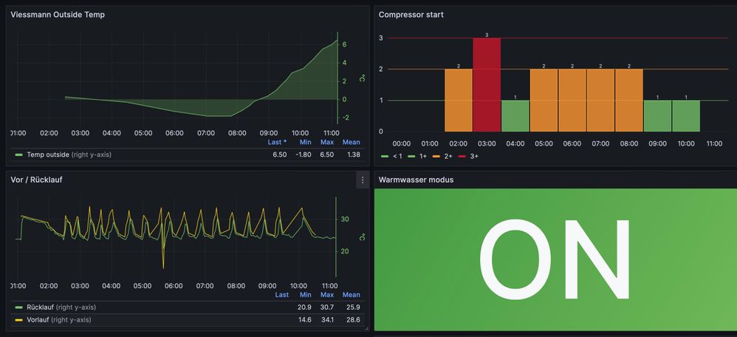Viewport: 737px width, 337px height.
Task: Click the orange 05:00 compressor start bar
Action: pyautogui.click(x=544, y=101)
